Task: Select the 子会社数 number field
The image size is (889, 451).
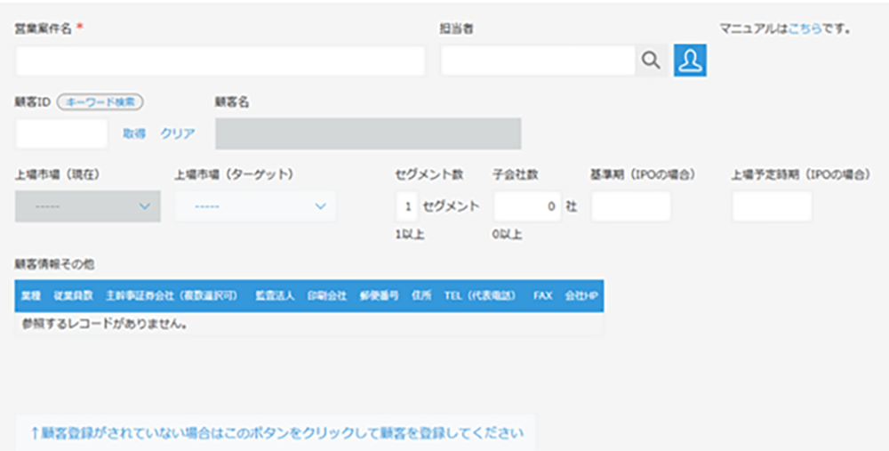Action: [528, 206]
